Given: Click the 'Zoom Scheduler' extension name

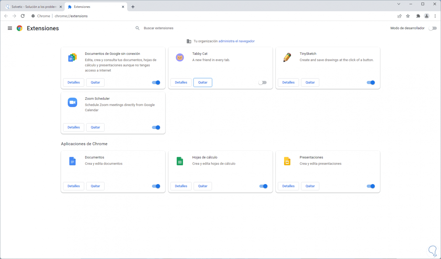Looking at the screenshot, I should [x=97, y=99].
